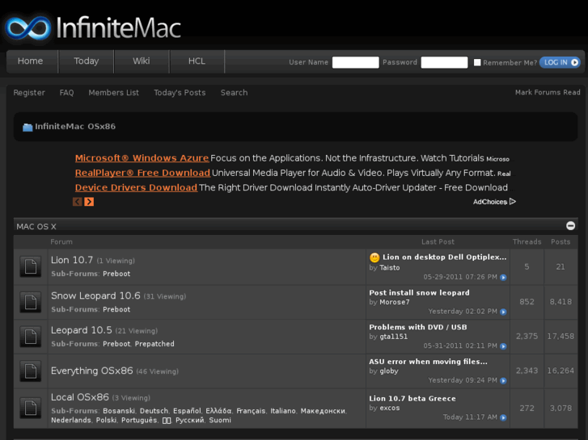This screenshot has height=440, width=588.
Task: Open the Español sub-forum
Action: (x=187, y=411)
